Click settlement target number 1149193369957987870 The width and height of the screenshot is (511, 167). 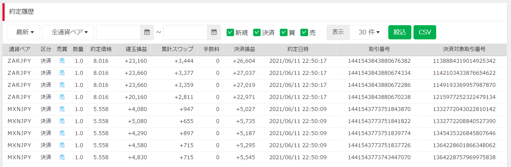464,85
